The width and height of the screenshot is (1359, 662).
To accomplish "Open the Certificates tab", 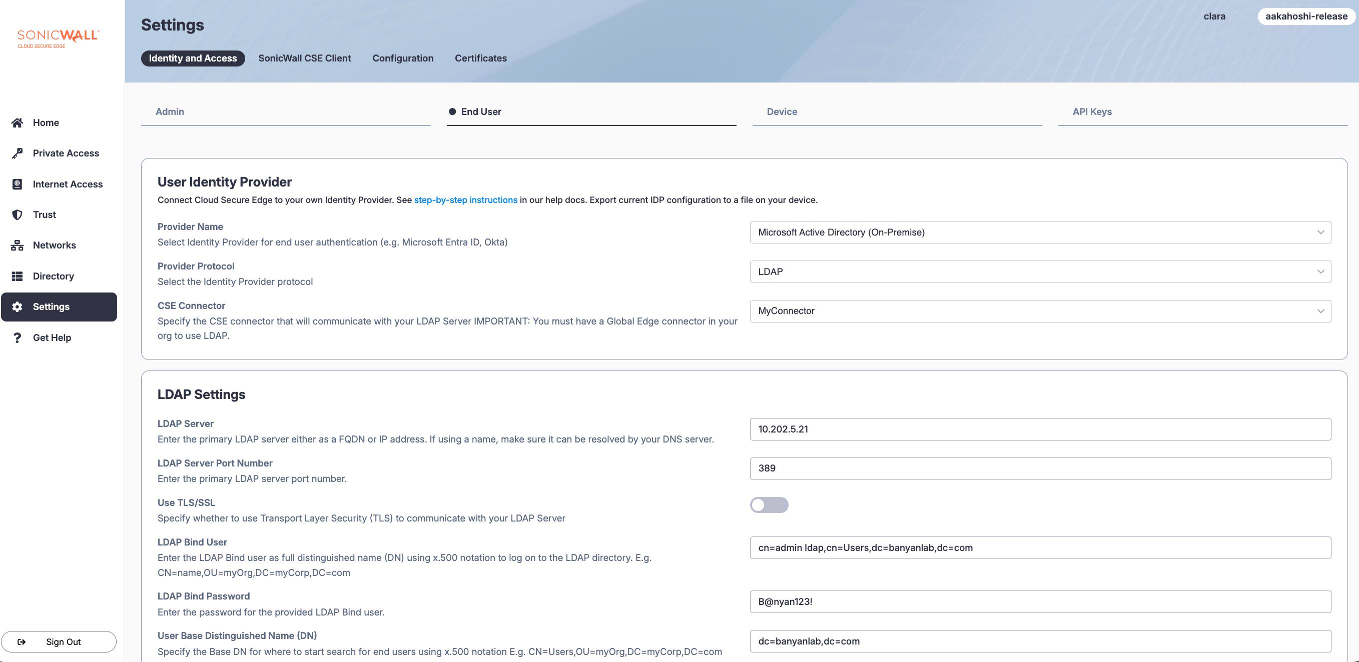I will coord(481,58).
